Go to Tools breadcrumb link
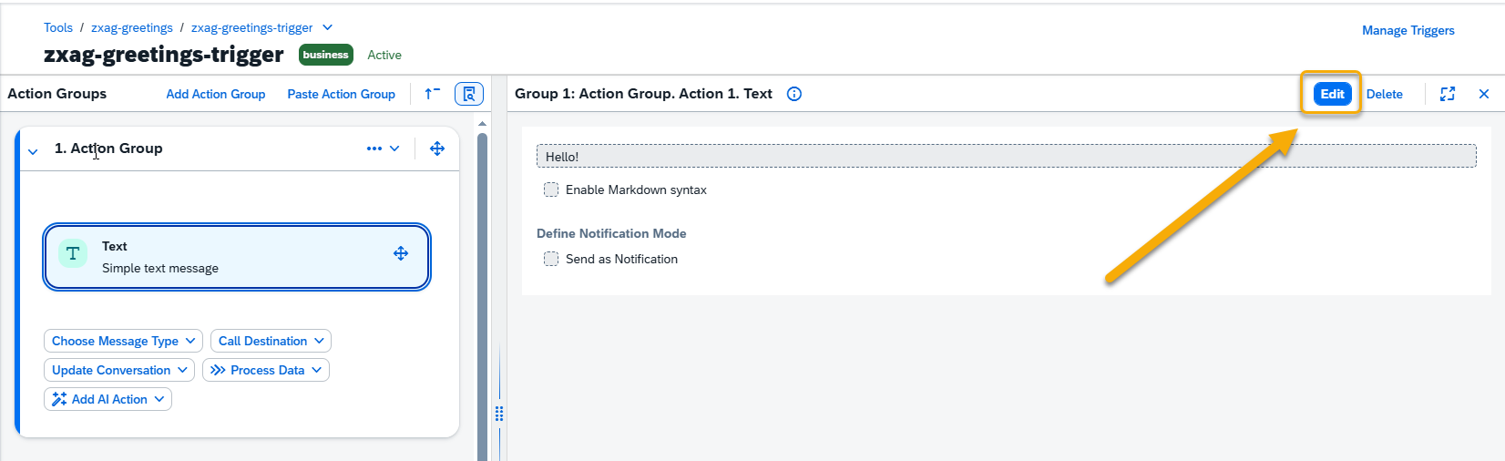The height and width of the screenshot is (461, 1505). pyautogui.click(x=58, y=27)
